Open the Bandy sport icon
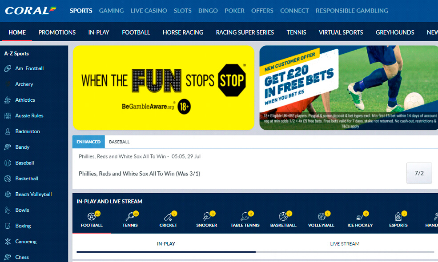The height and width of the screenshot is (262, 438). [8, 147]
